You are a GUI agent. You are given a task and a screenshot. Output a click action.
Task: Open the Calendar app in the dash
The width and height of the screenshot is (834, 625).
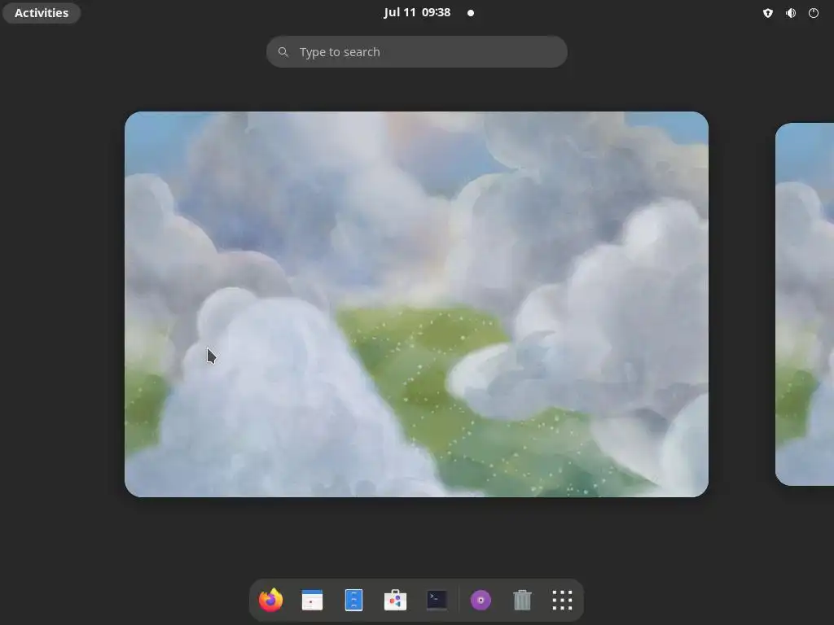pyautogui.click(x=312, y=600)
